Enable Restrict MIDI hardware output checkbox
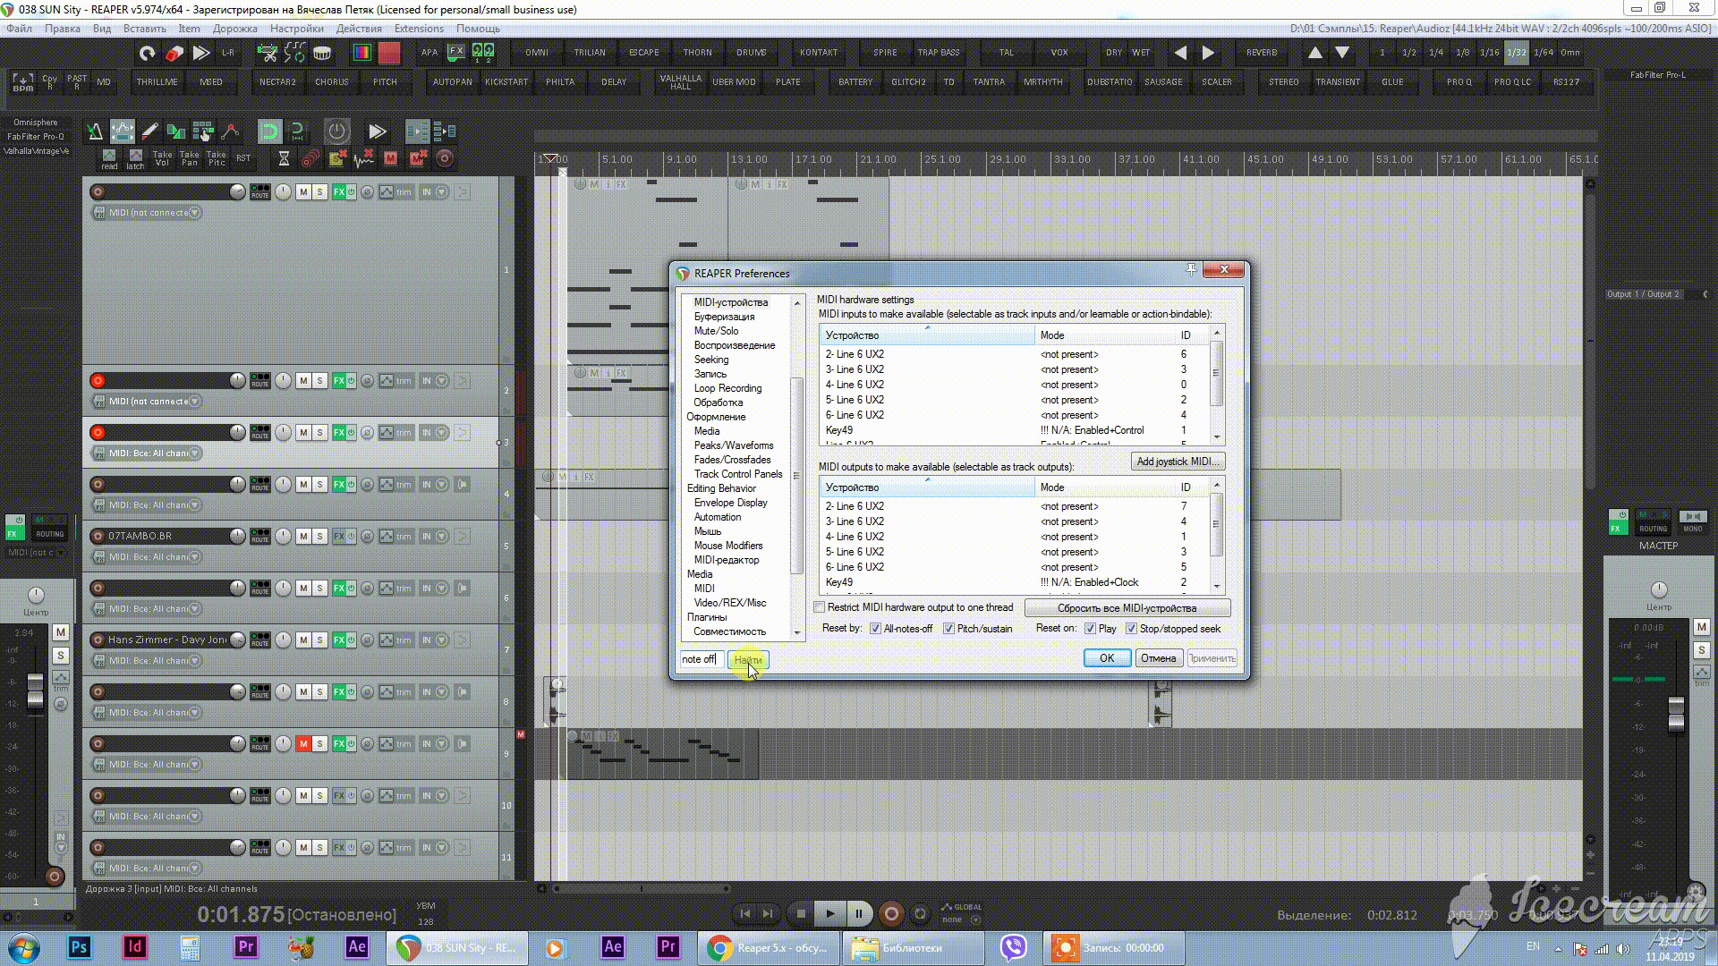Image resolution: width=1718 pixels, height=966 pixels. coord(819,607)
